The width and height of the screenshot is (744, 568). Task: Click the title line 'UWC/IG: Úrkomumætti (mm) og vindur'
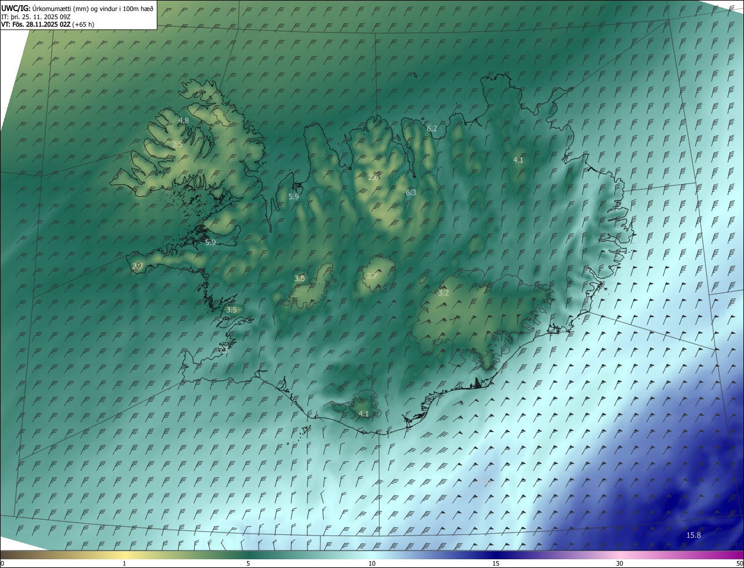(78, 8)
